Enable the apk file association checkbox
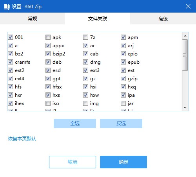This screenshot has height=177, width=196. 48,37
